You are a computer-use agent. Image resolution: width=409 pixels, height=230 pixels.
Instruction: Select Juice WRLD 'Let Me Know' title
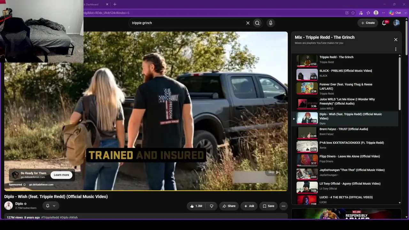pyautogui.click(x=347, y=102)
